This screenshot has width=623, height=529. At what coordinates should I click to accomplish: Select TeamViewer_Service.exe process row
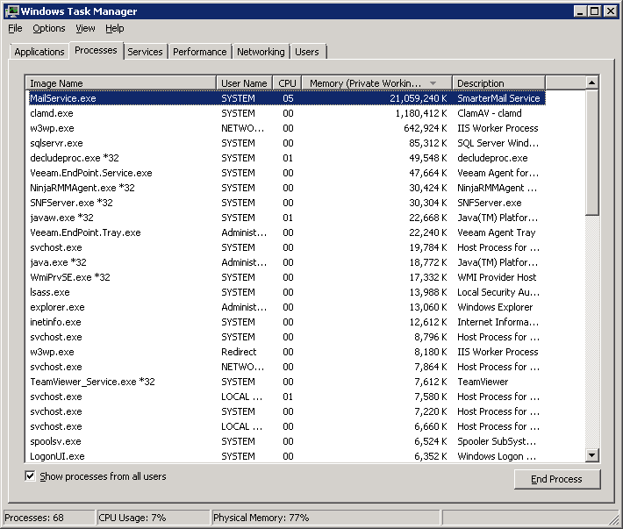coord(92,382)
